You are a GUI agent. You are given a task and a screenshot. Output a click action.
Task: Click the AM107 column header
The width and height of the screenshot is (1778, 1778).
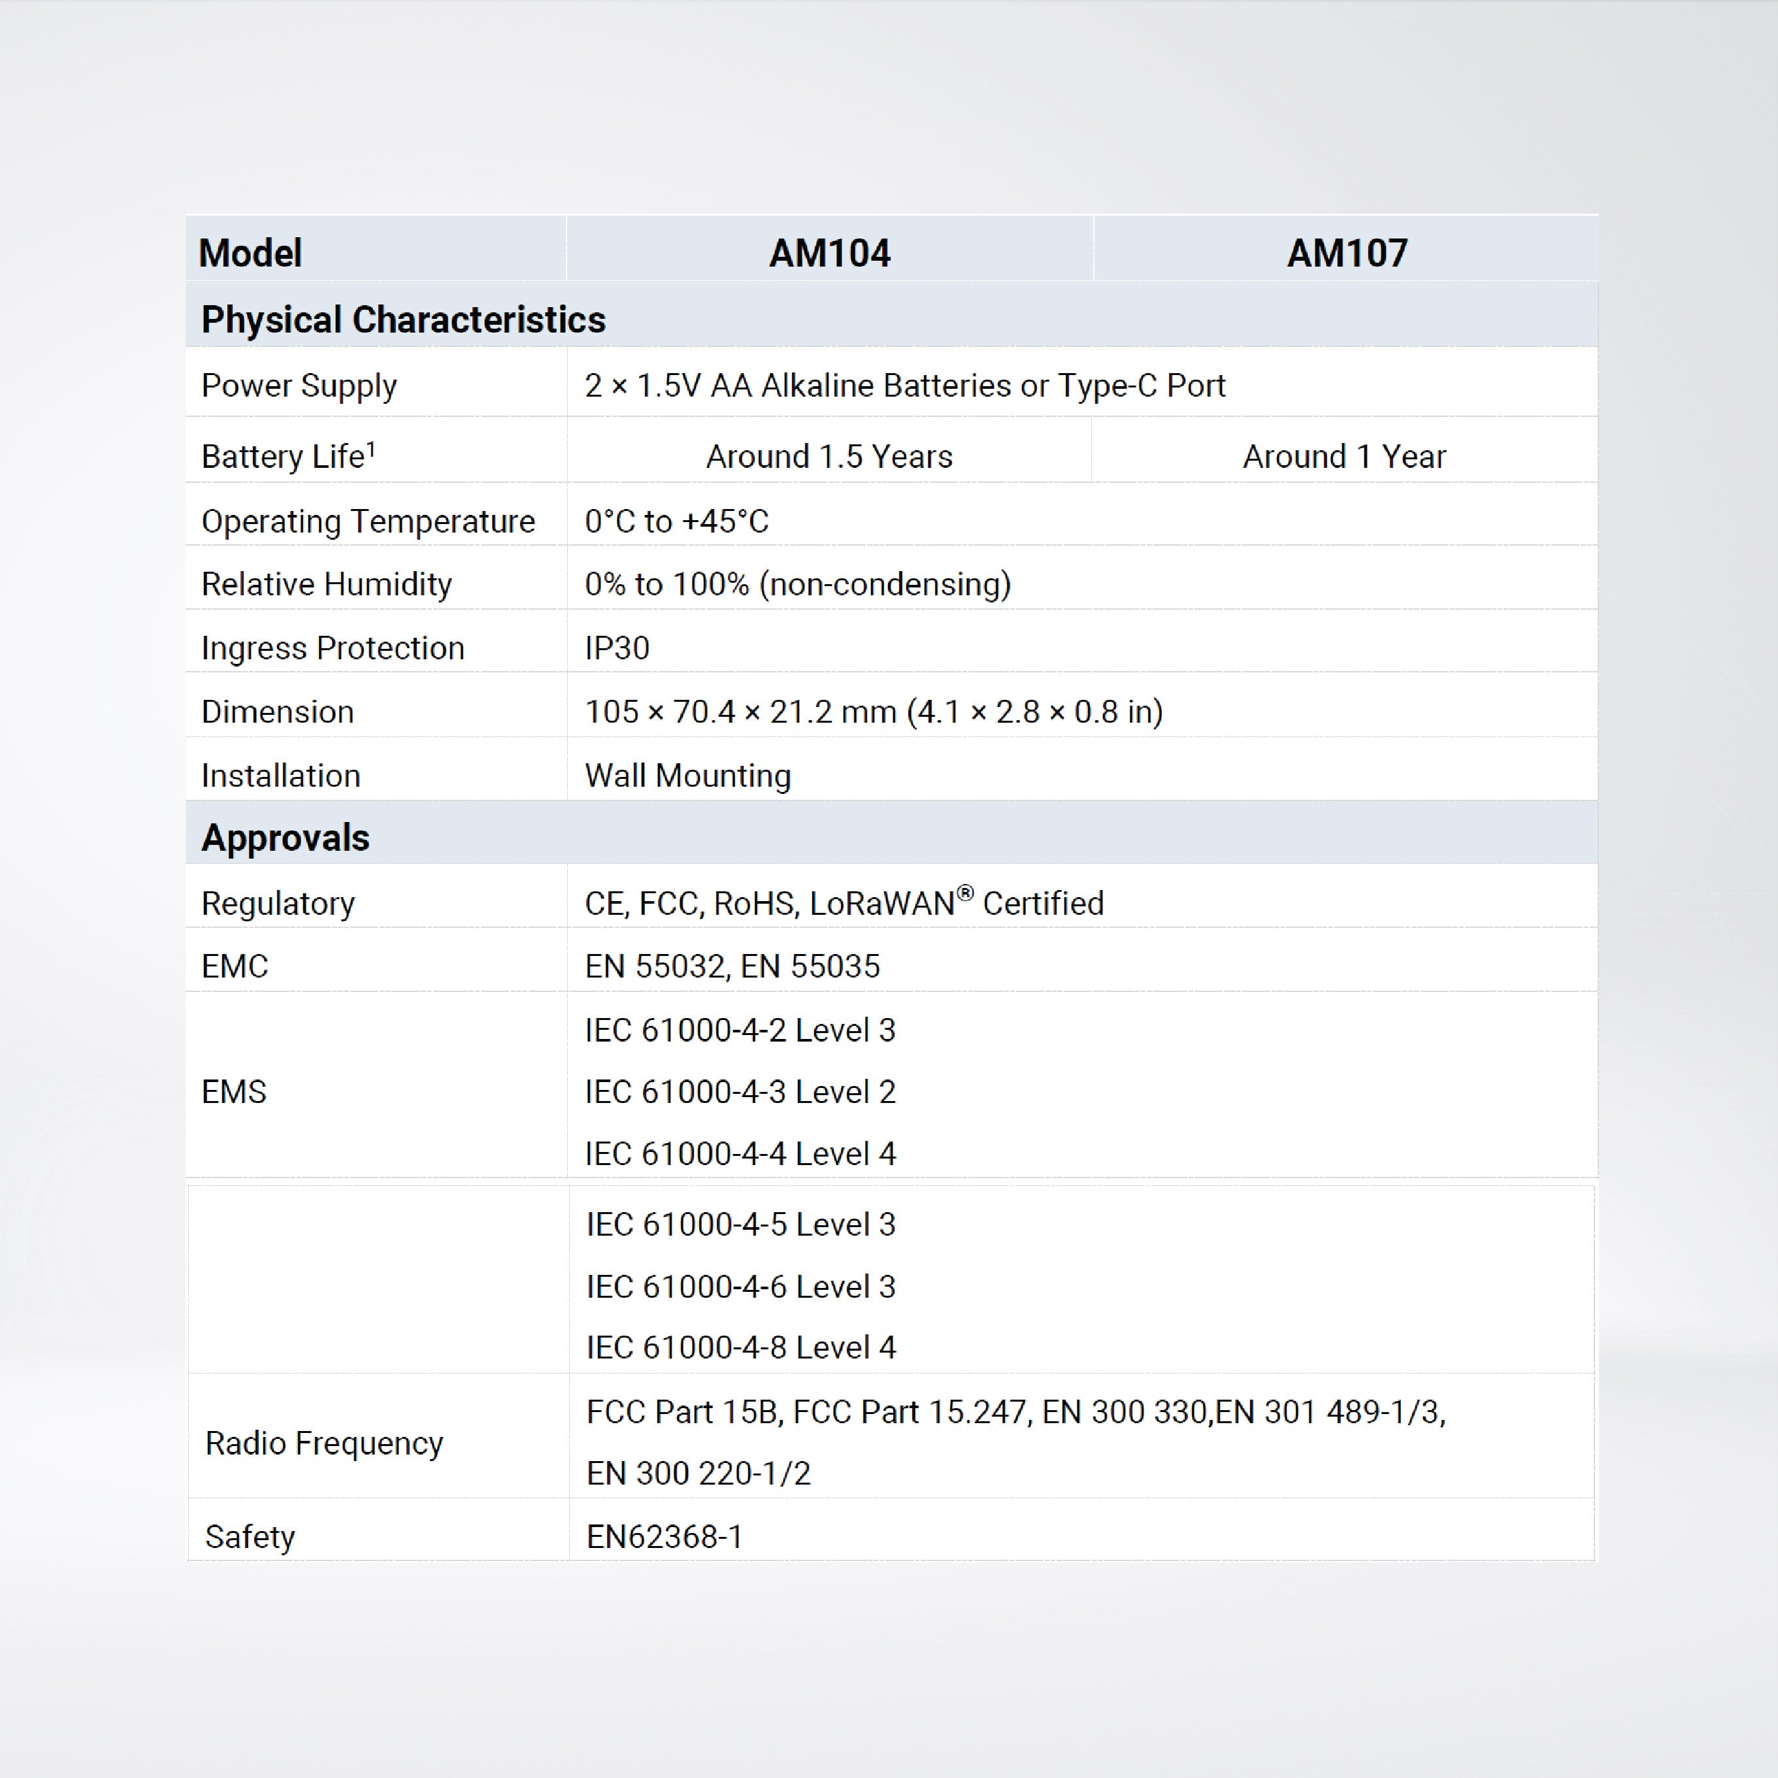[x=1346, y=253]
